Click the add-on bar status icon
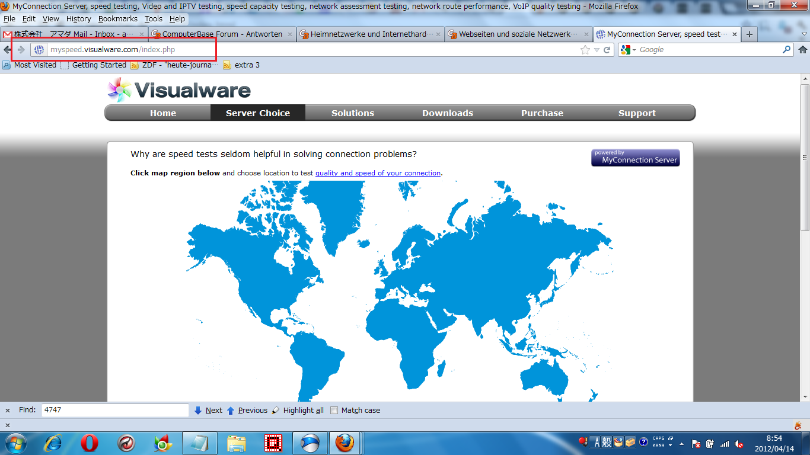The width and height of the screenshot is (810, 455). click(x=798, y=425)
